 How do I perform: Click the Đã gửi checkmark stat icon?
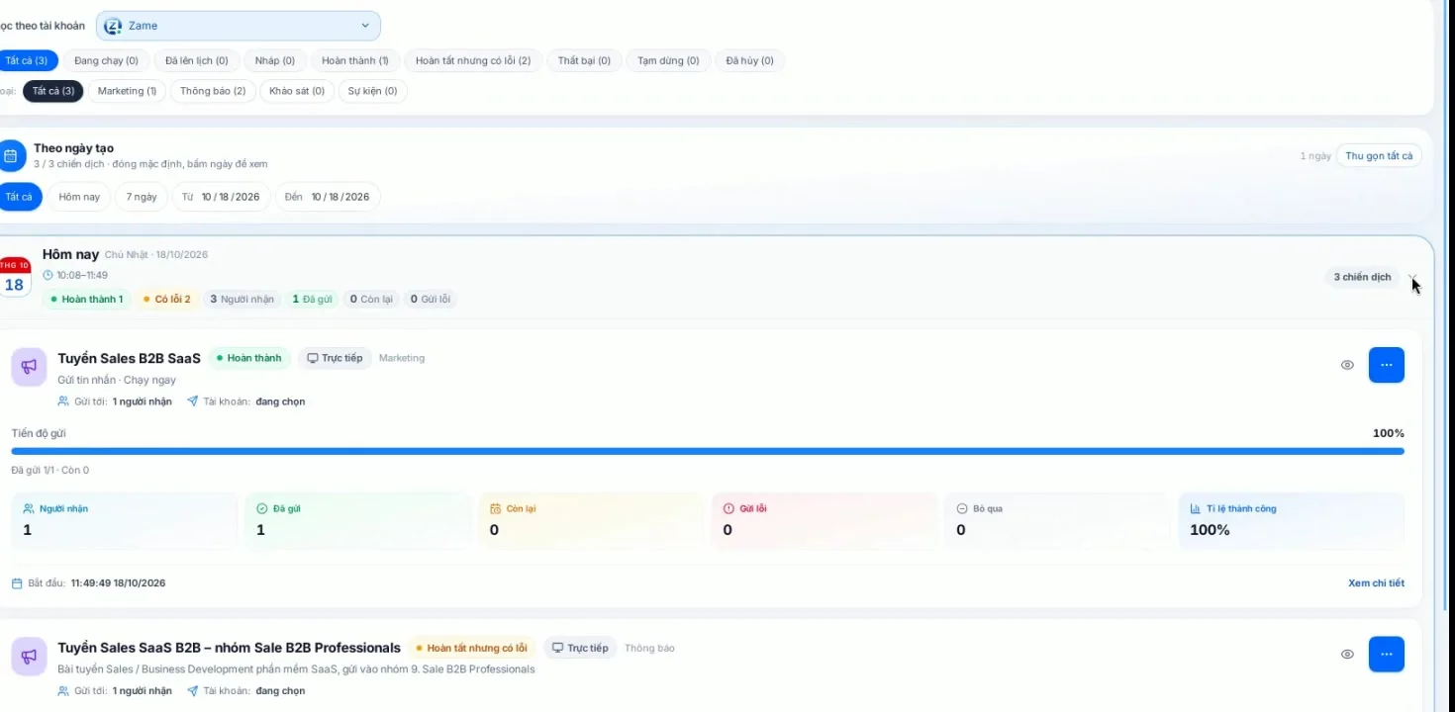(262, 508)
